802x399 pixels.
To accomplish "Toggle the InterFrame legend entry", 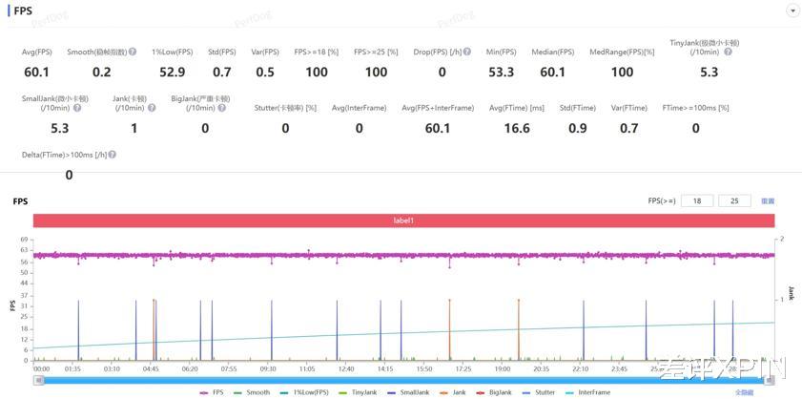I will tap(588, 392).
